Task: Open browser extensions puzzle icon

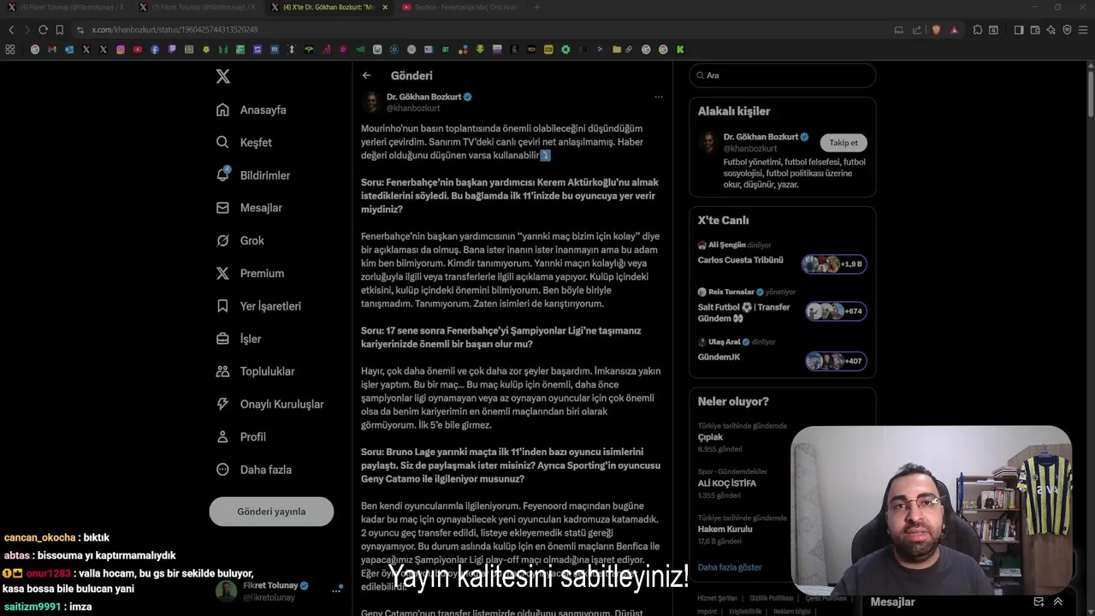Action: click(x=978, y=29)
